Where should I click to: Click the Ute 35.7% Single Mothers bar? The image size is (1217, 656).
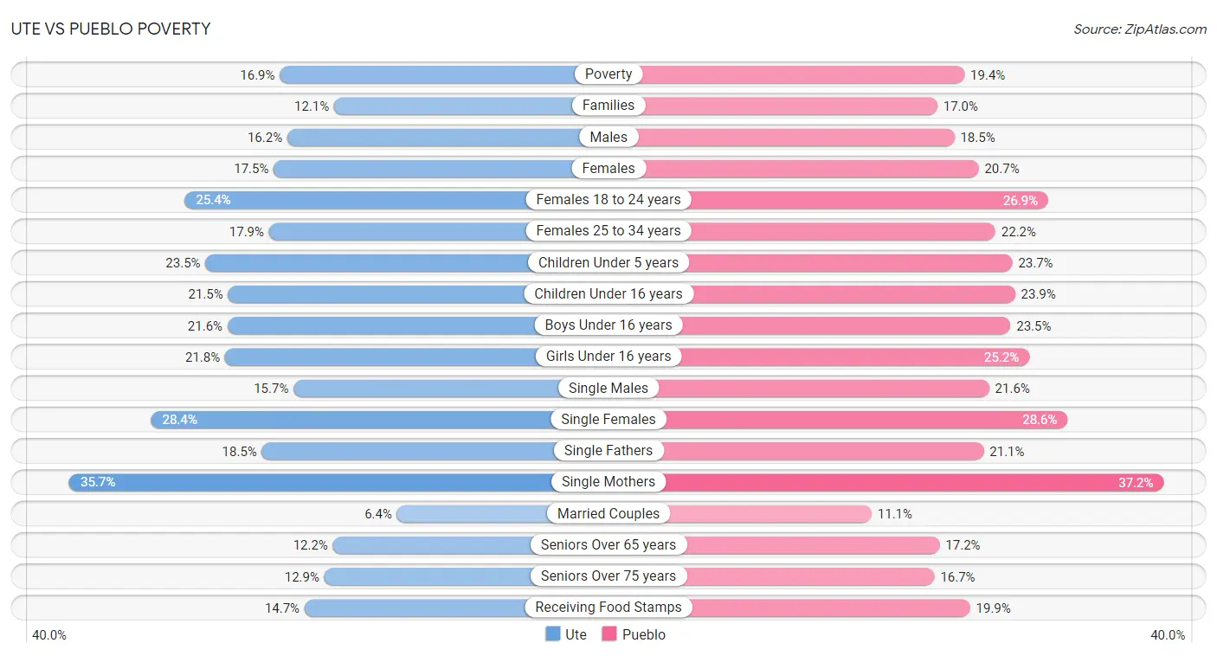[x=338, y=482]
